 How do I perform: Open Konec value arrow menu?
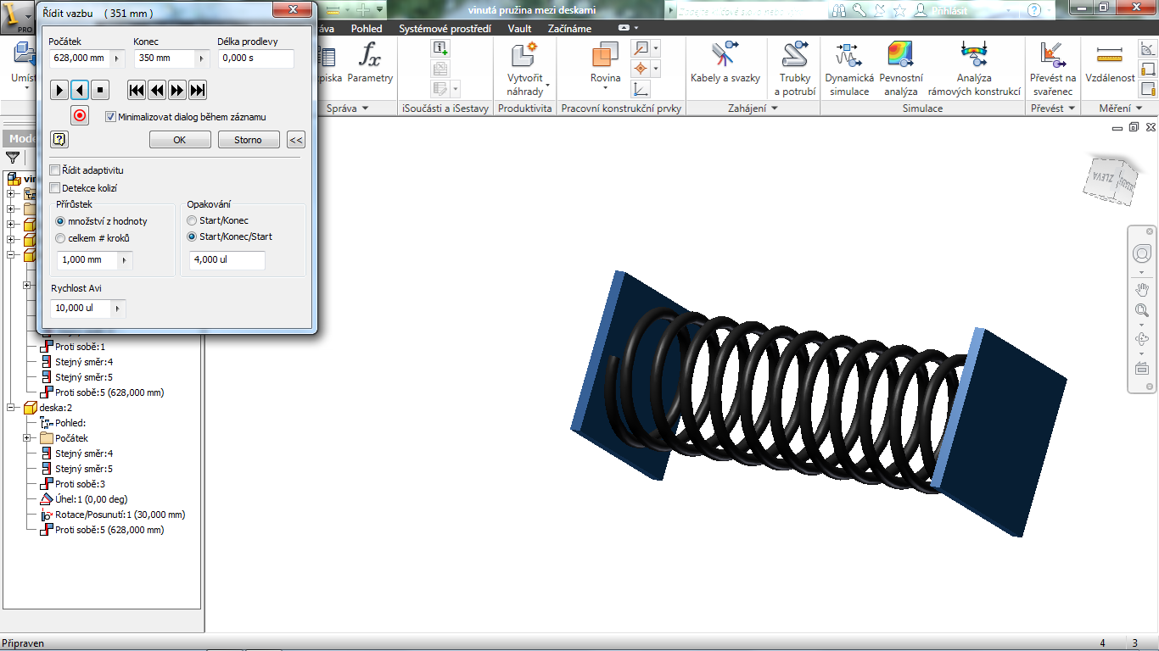(x=202, y=58)
